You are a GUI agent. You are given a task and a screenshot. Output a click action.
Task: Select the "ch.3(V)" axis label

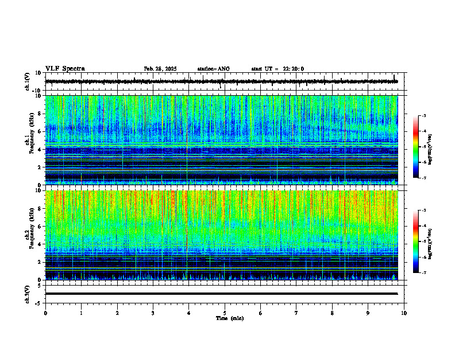tap(27, 294)
